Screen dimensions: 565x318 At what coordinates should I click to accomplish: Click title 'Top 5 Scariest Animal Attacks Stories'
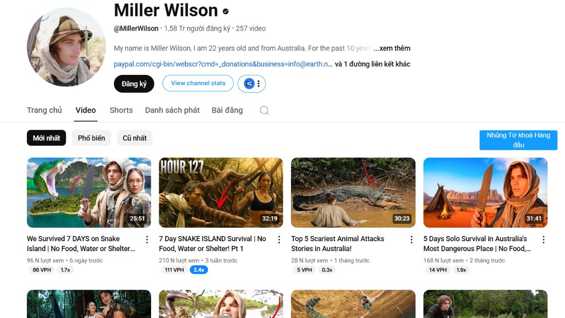338,244
